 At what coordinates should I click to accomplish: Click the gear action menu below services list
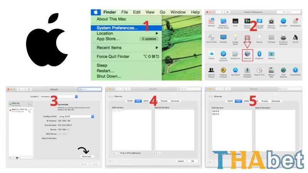click(x=17, y=158)
